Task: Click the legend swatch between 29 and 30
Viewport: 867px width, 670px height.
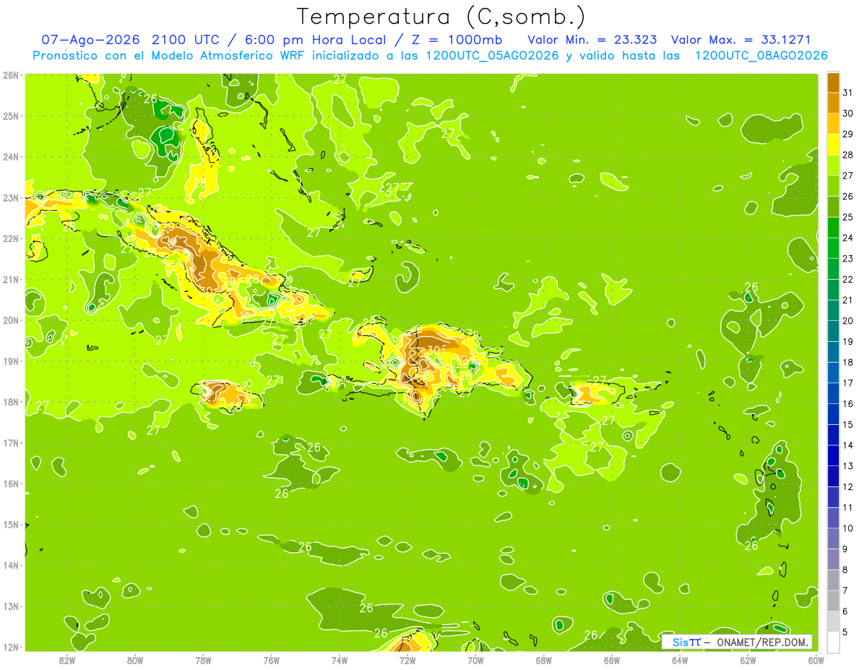Action: click(833, 124)
